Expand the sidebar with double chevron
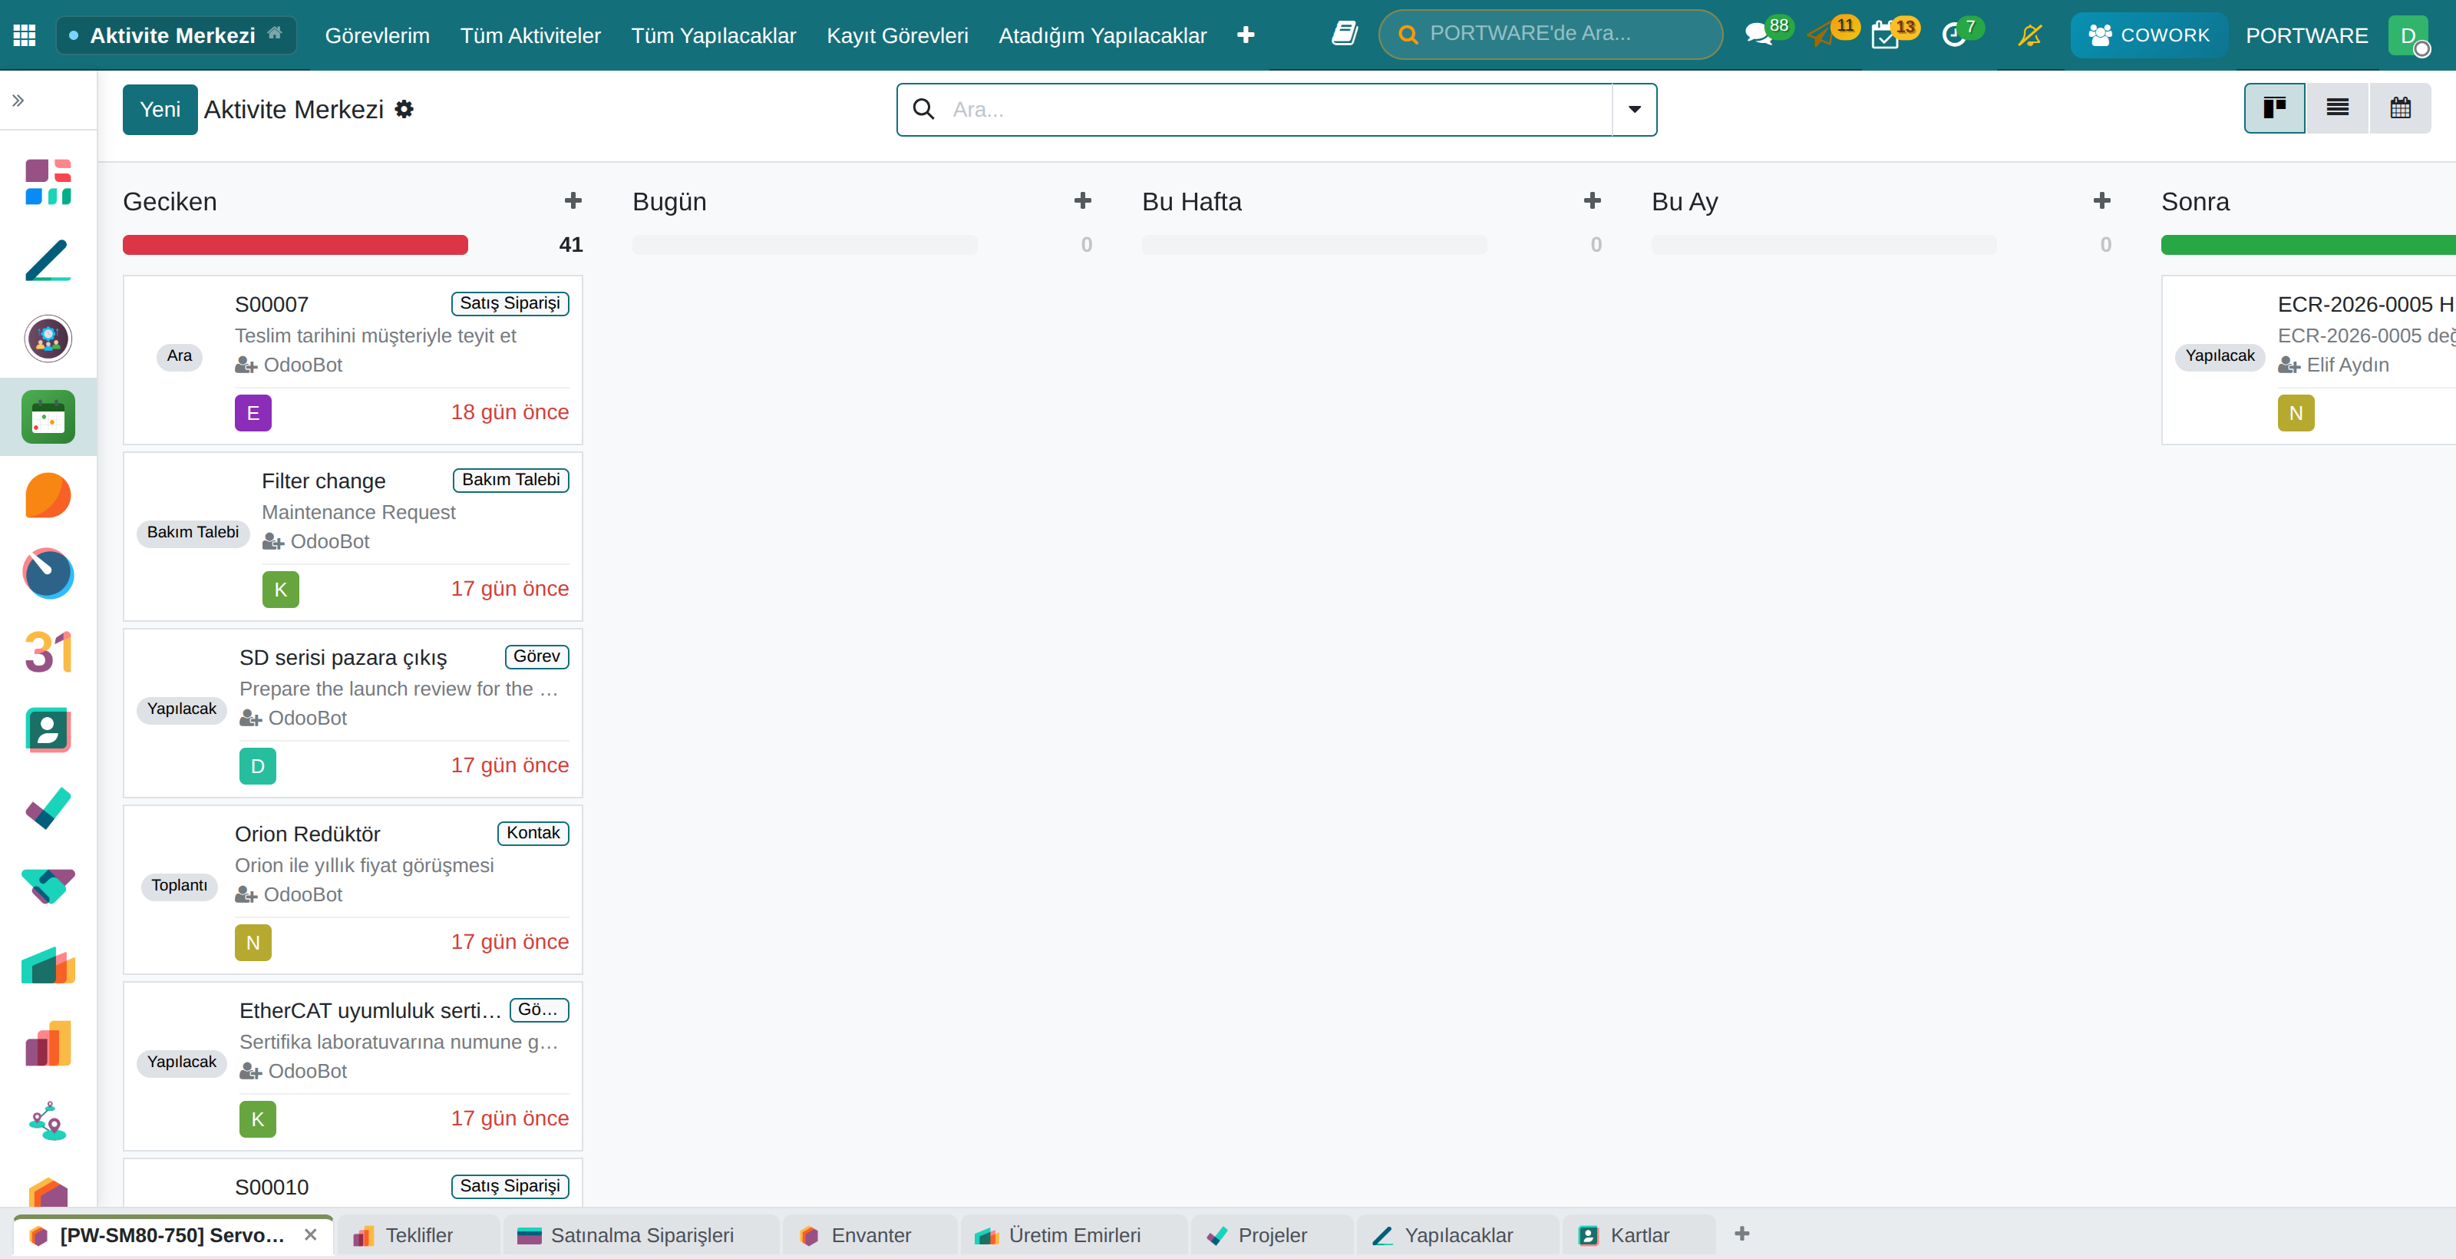2456x1259 pixels. pyautogui.click(x=18, y=100)
